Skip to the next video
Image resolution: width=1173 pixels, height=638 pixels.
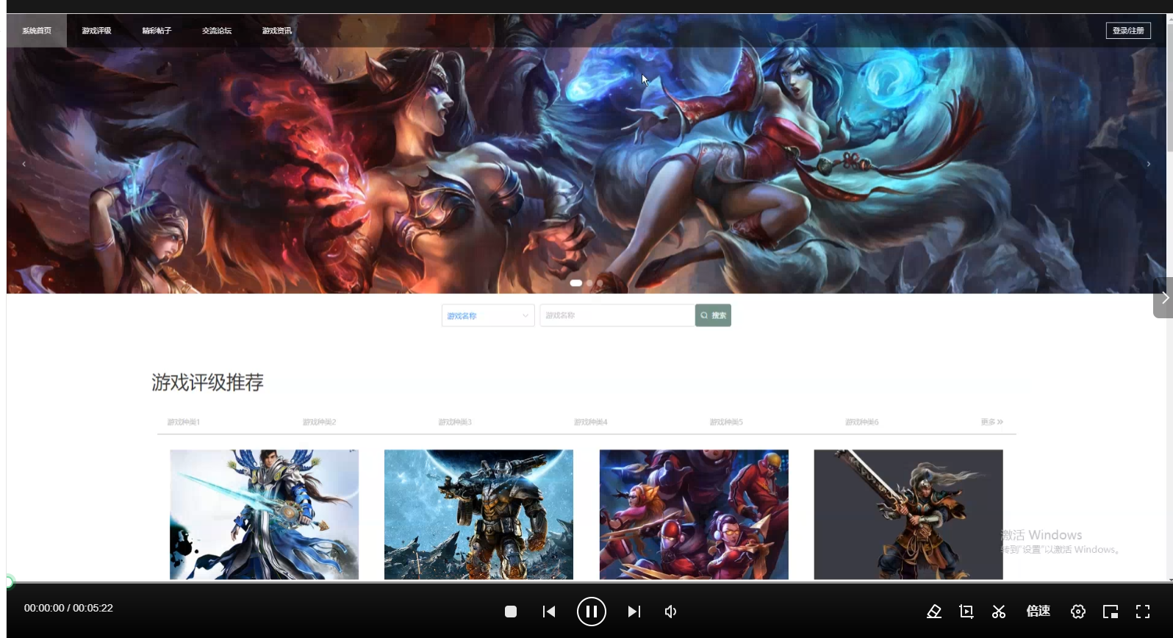tap(634, 612)
